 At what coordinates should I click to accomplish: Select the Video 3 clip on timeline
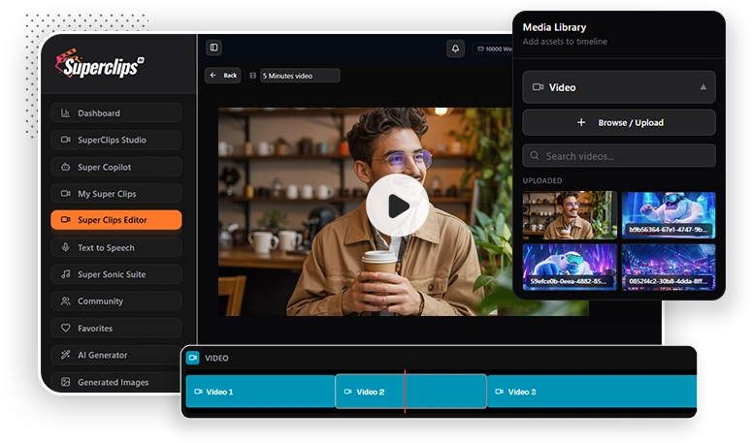point(592,392)
